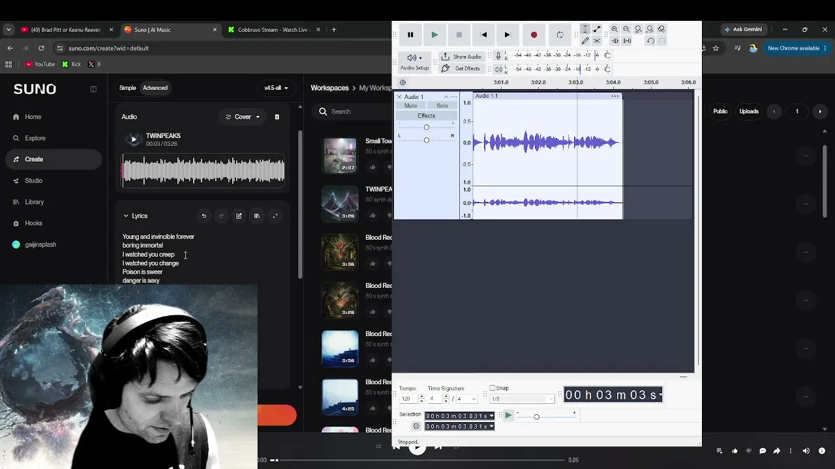The image size is (835, 469).
Task: Open the Audio Setup dropdown
Action: (x=414, y=62)
